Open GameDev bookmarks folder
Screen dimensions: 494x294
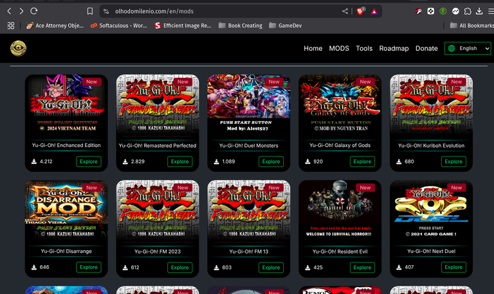coord(286,26)
